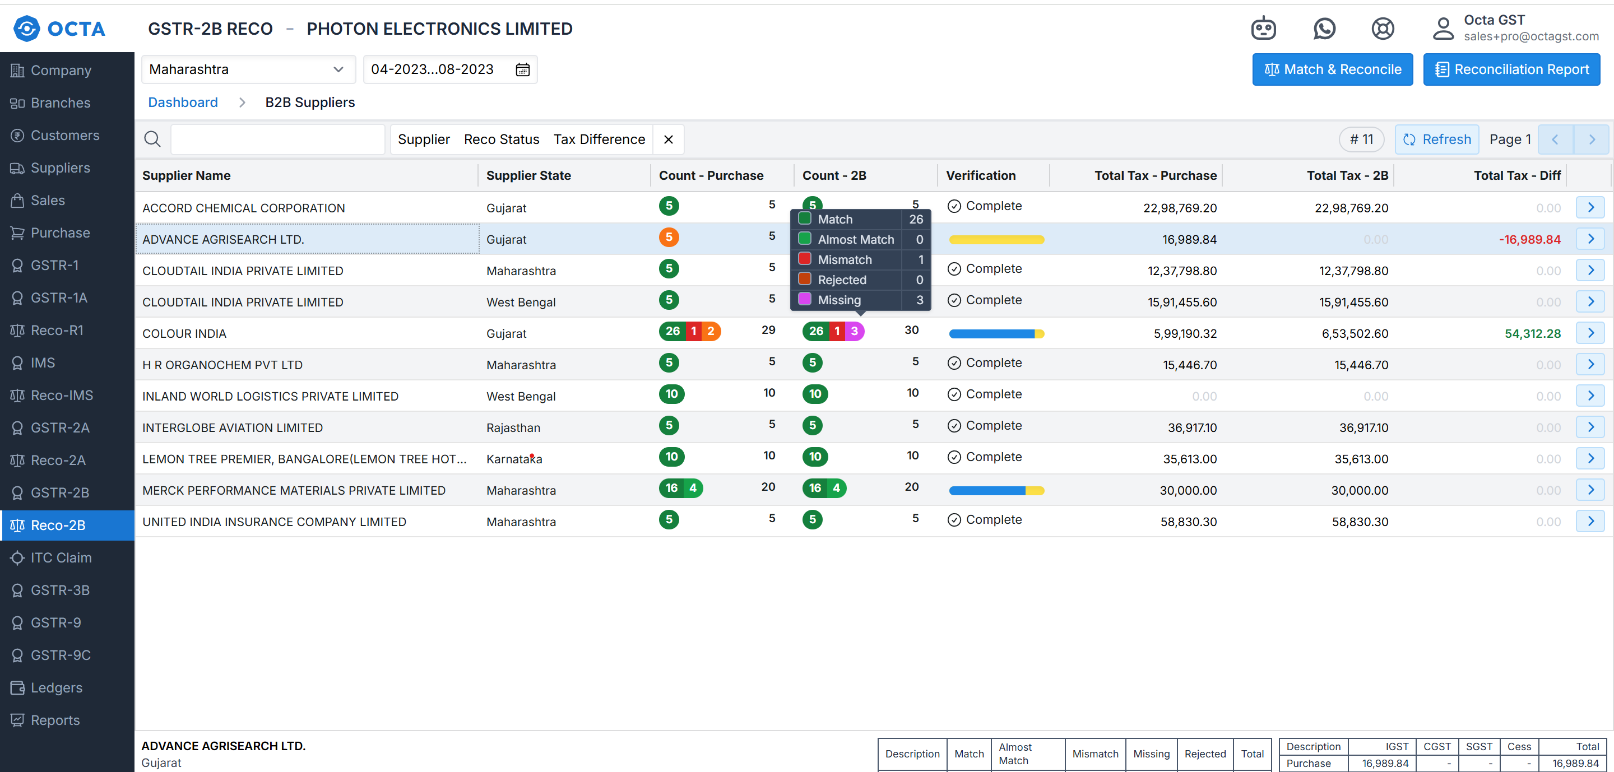Screen dimensions: 1614x772
Task: Click the Match & Reconcile button
Action: tap(1332, 69)
